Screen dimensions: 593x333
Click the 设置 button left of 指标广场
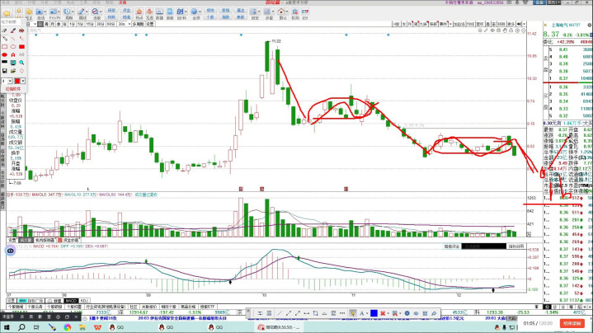pos(12,301)
